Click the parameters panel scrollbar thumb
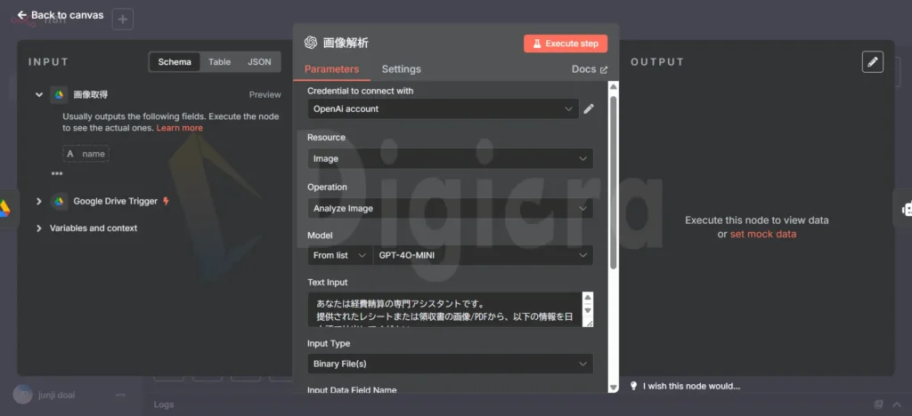This screenshot has width=912, height=416. [x=613, y=181]
